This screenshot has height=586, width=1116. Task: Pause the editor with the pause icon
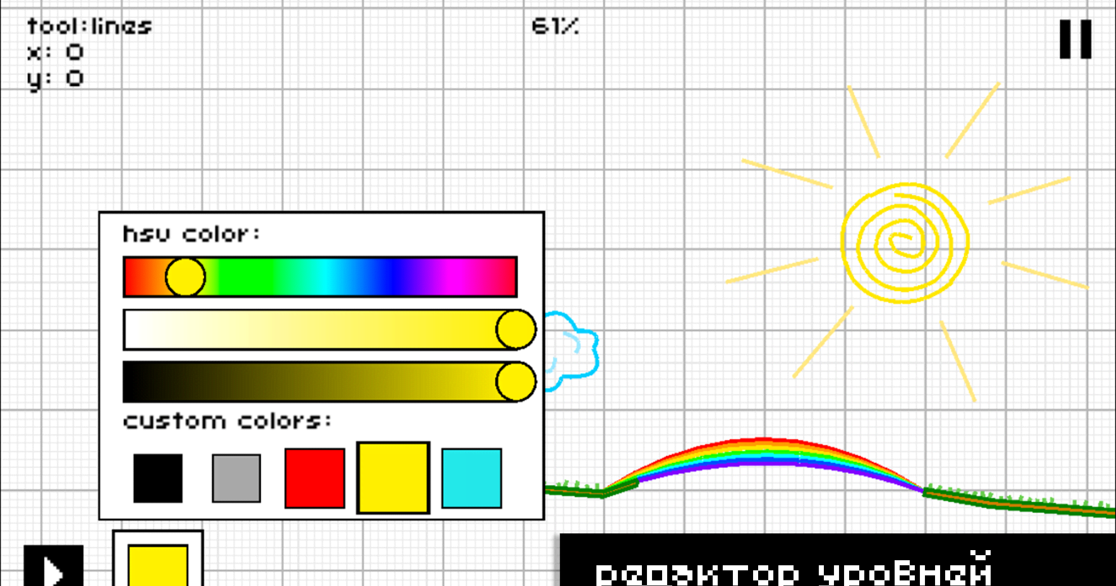tap(1075, 39)
